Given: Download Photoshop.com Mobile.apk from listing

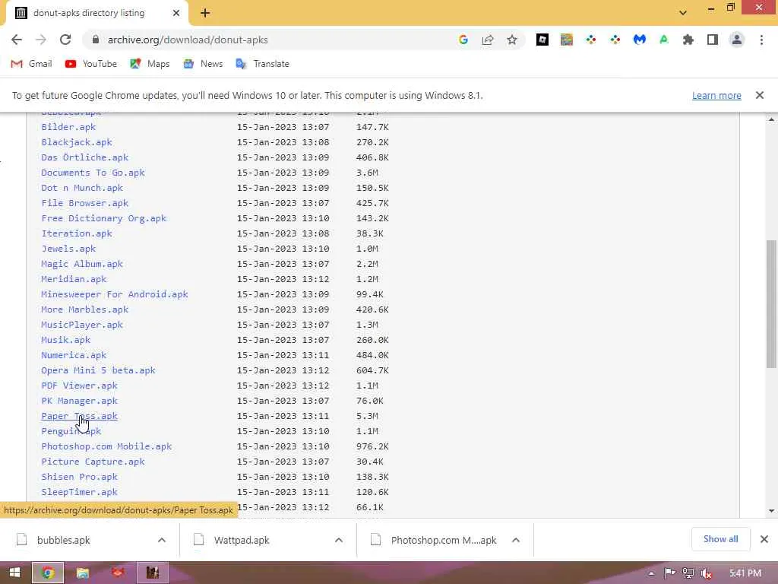Looking at the screenshot, I should click(106, 446).
